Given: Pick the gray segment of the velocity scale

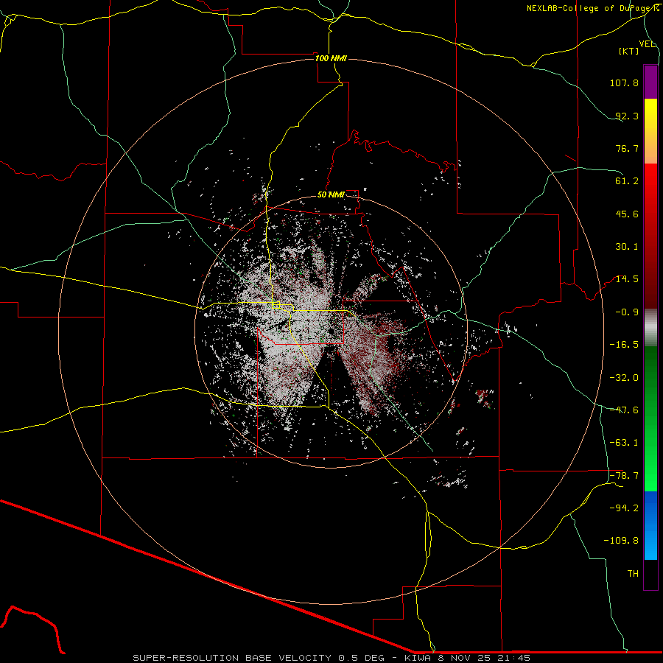Looking at the screenshot, I should [650, 328].
